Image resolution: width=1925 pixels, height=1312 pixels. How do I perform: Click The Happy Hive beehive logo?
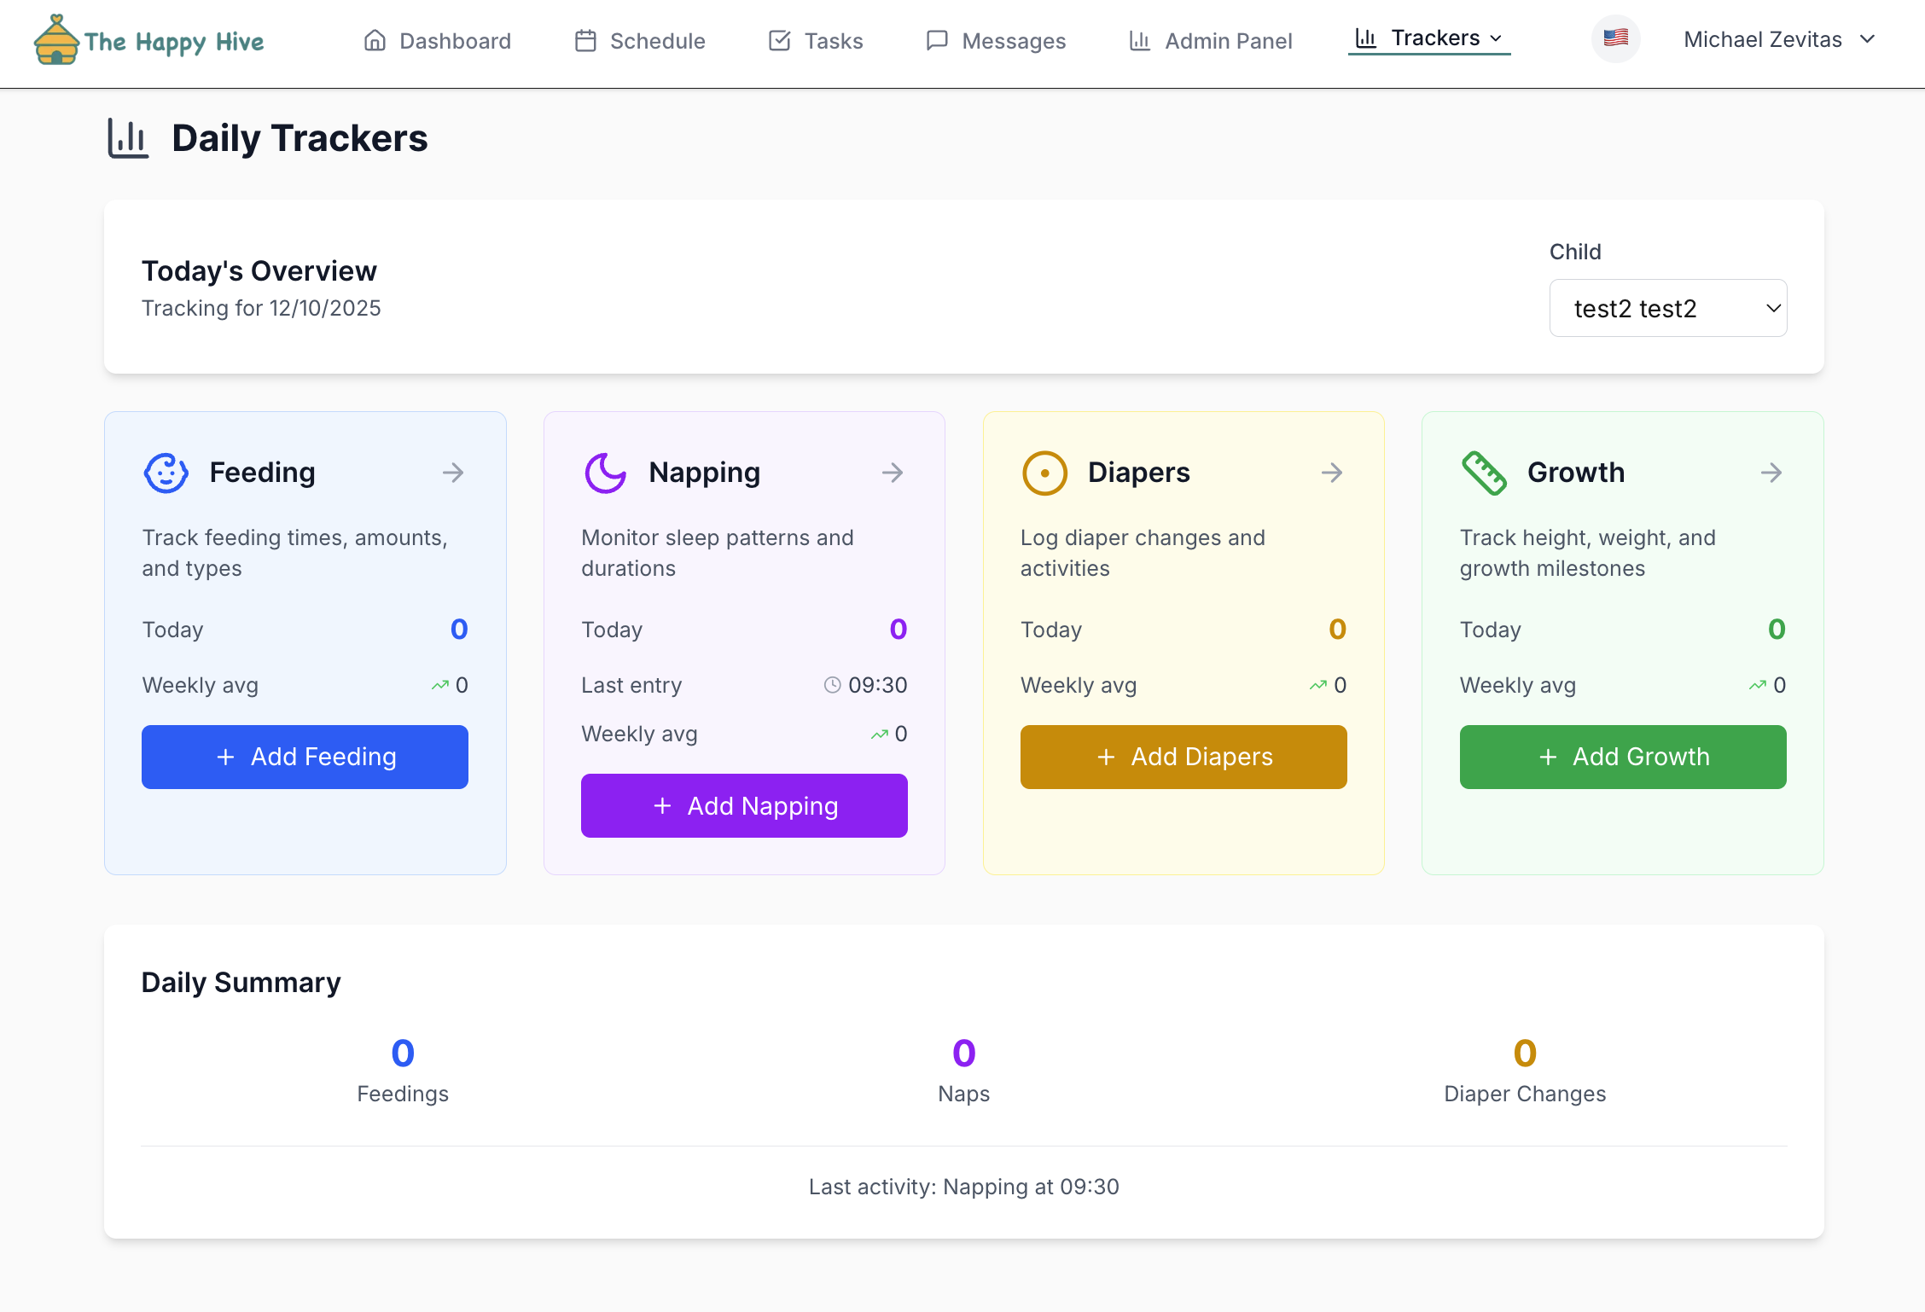(56, 40)
